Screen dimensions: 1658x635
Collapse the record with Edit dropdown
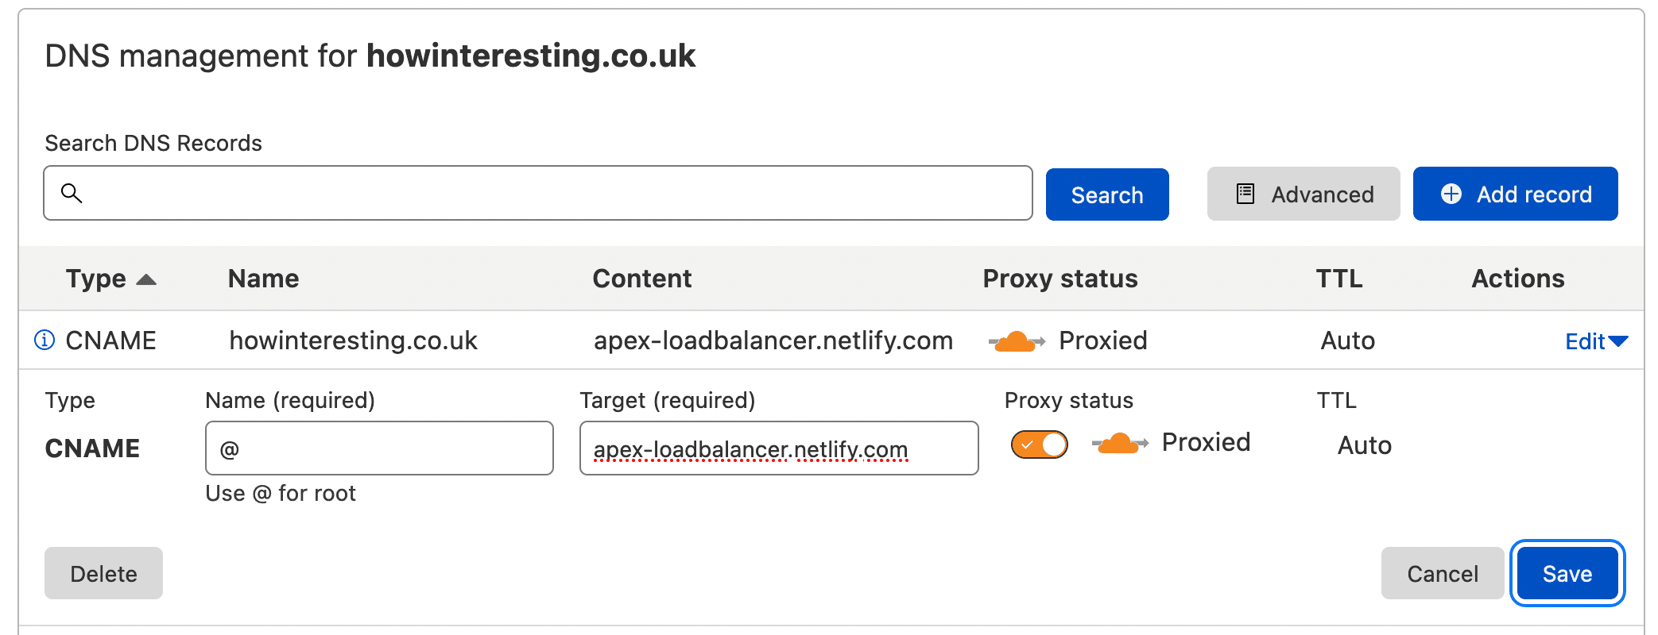(x=1595, y=341)
